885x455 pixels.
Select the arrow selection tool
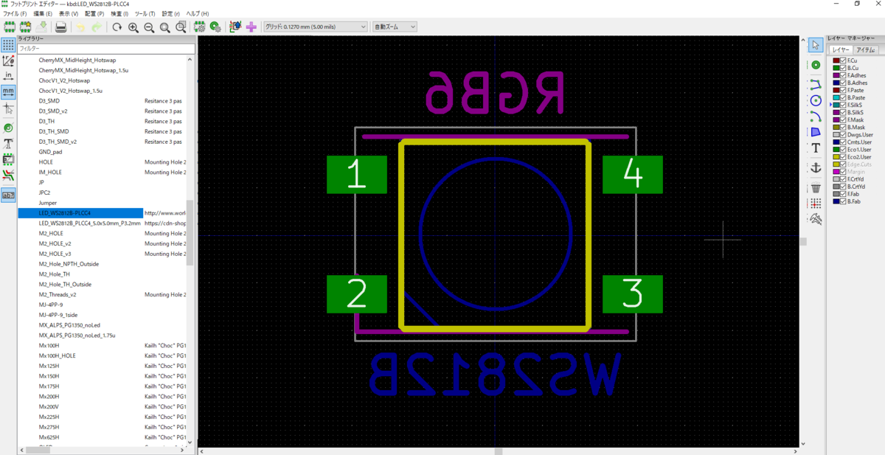tap(816, 45)
